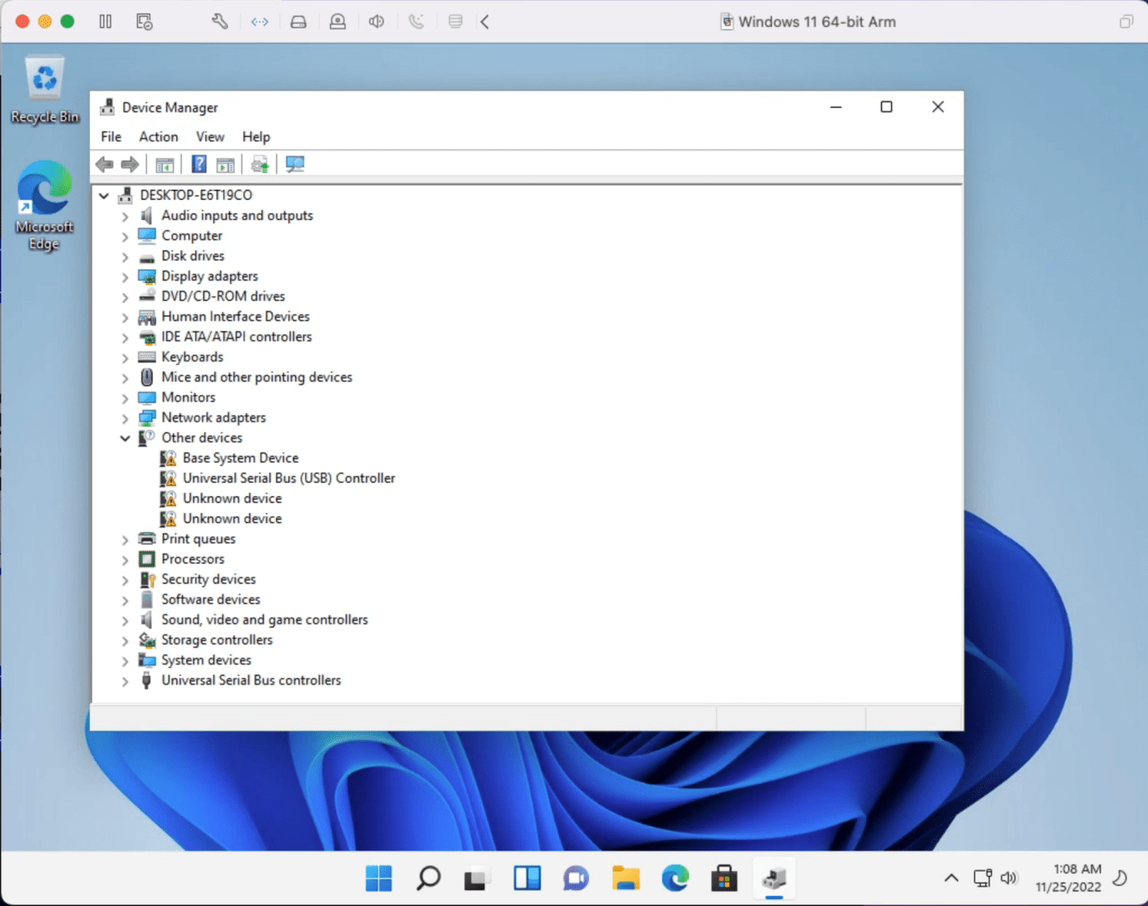Click the Microsoft Store taskbar icon
The image size is (1148, 906).
[x=723, y=878]
